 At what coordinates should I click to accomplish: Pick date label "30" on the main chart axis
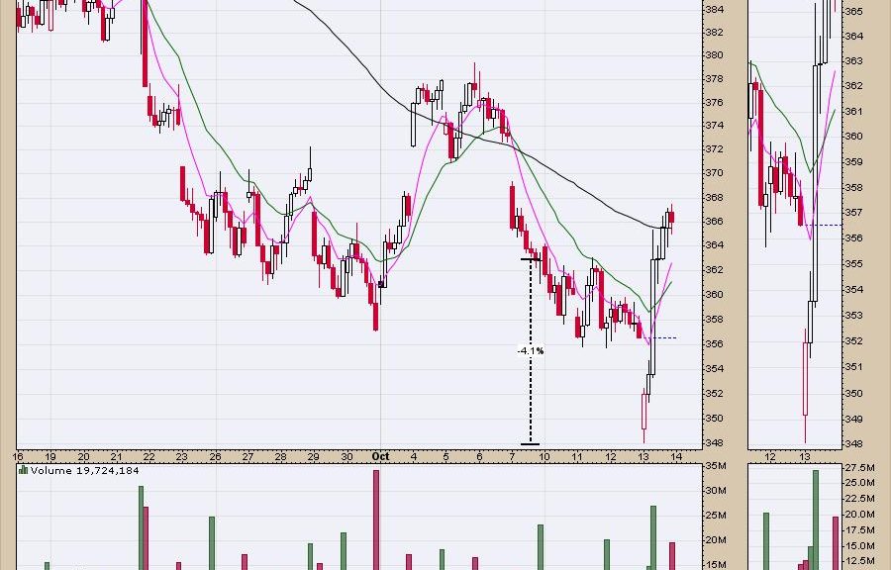346,456
